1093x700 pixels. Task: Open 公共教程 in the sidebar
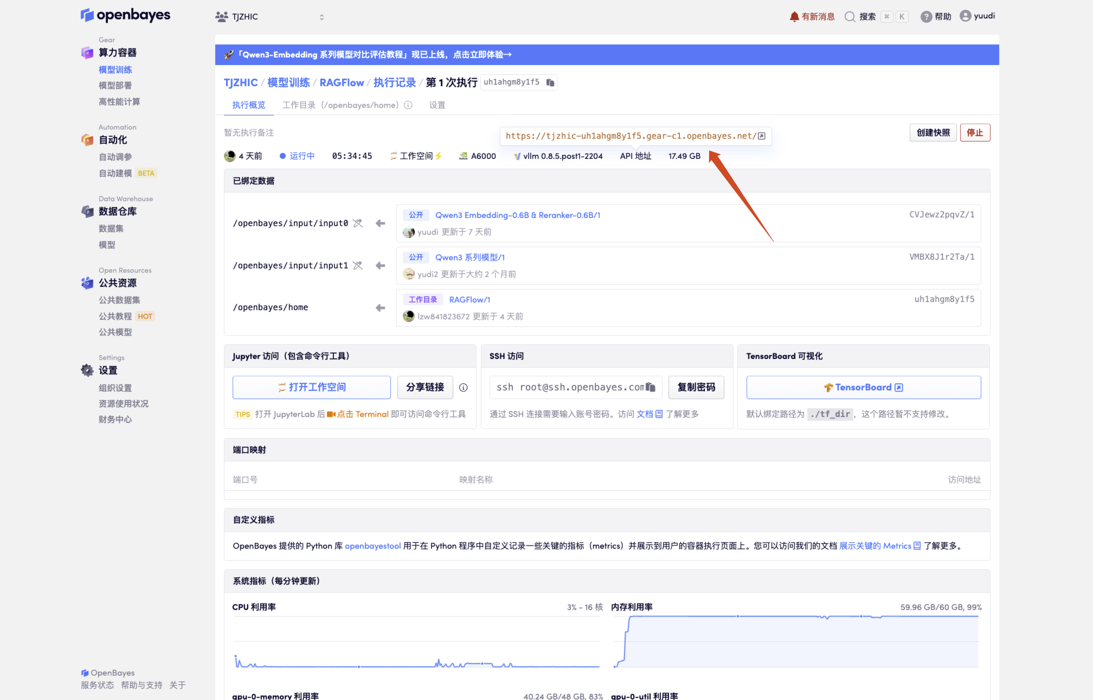tap(115, 316)
